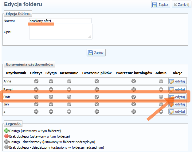This screenshot has height=152, width=192.
Task: Edit permissions for user Anna
Action: pyautogui.click(x=177, y=81)
